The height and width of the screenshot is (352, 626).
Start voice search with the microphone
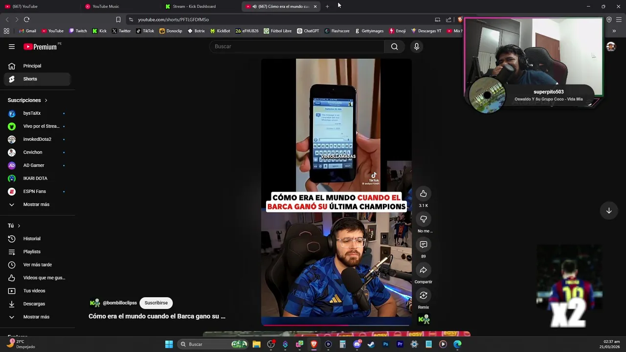point(417,46)
